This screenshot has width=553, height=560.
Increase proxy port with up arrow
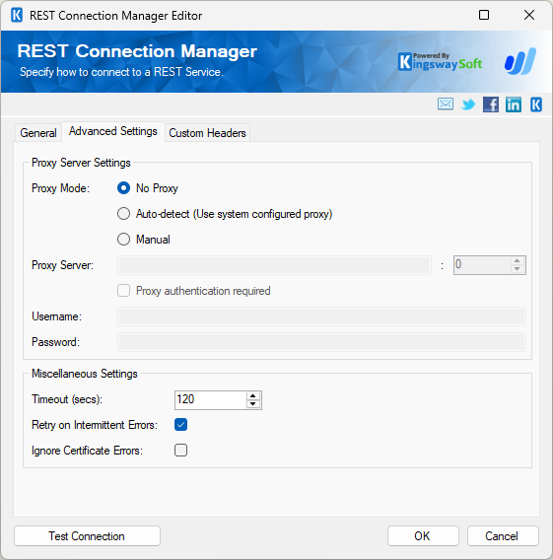coord(517,261)
